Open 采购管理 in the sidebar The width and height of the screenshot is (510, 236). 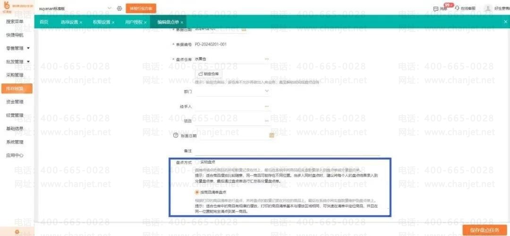click(15, 75)
